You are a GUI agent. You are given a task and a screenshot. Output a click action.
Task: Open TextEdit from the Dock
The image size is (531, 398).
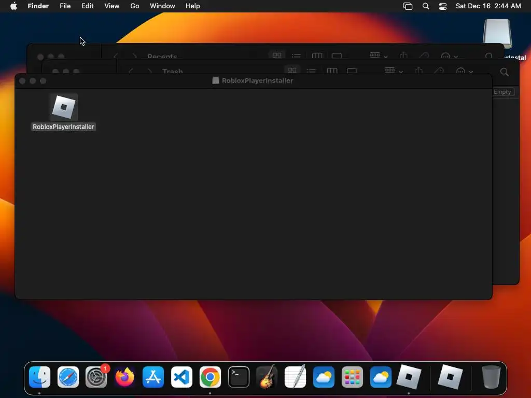click(295, 377)
